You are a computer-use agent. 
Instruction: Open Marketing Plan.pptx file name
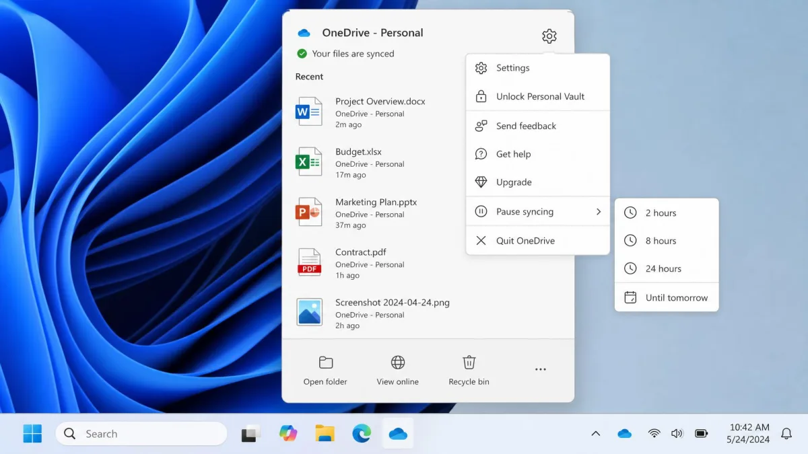pos(376,202)
